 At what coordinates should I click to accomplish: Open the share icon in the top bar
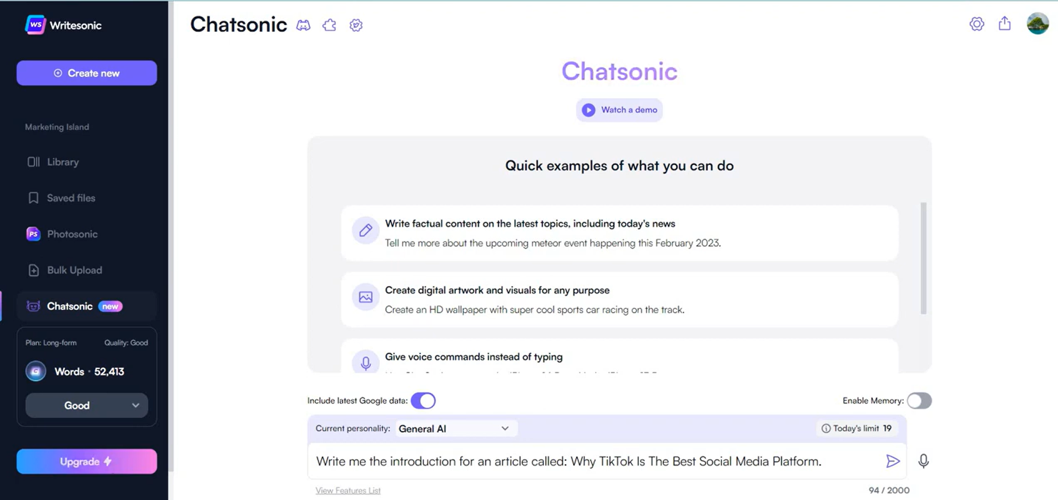1004,24
